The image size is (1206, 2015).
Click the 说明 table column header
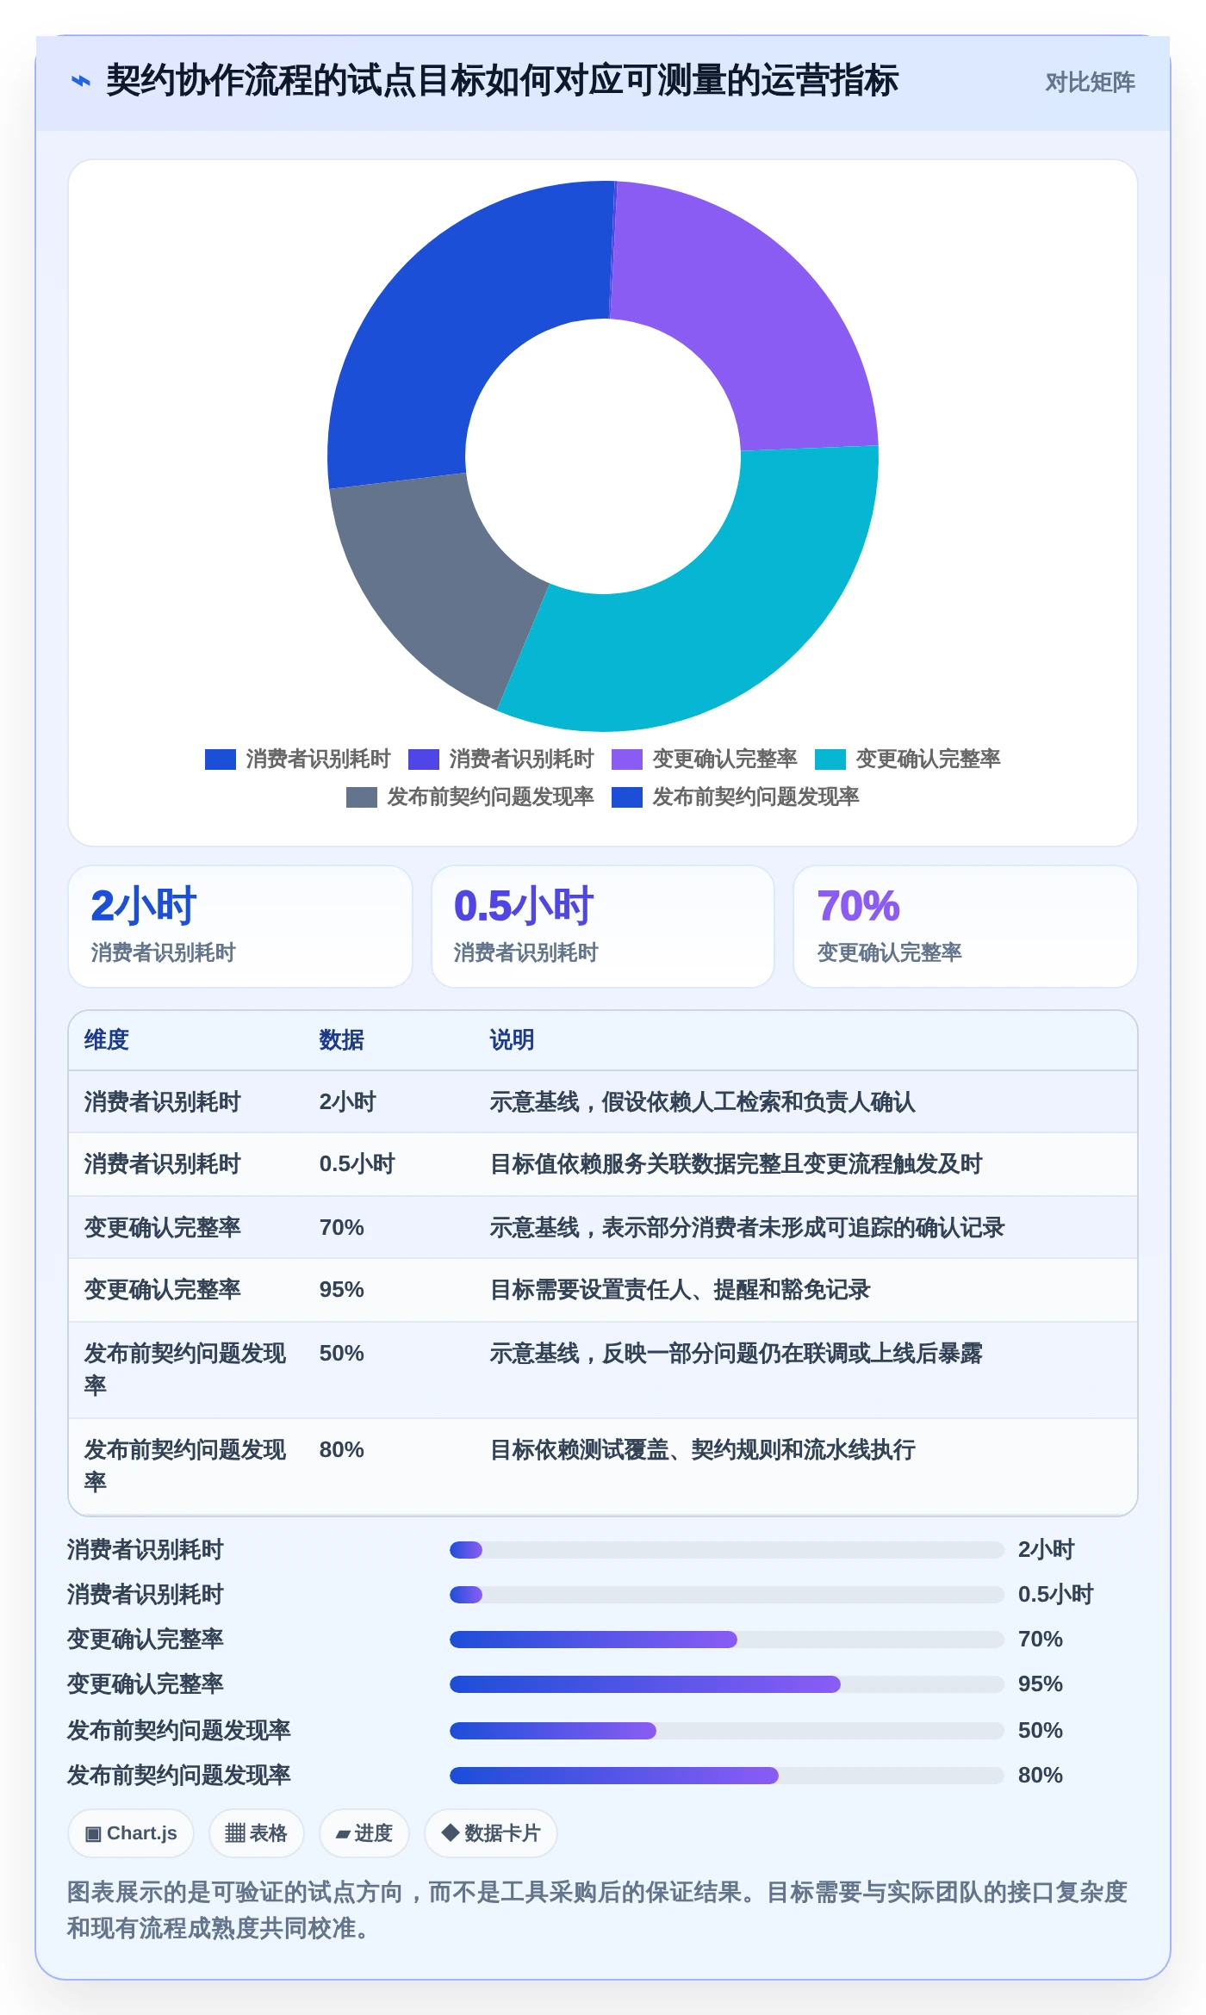coord(513,1039)
